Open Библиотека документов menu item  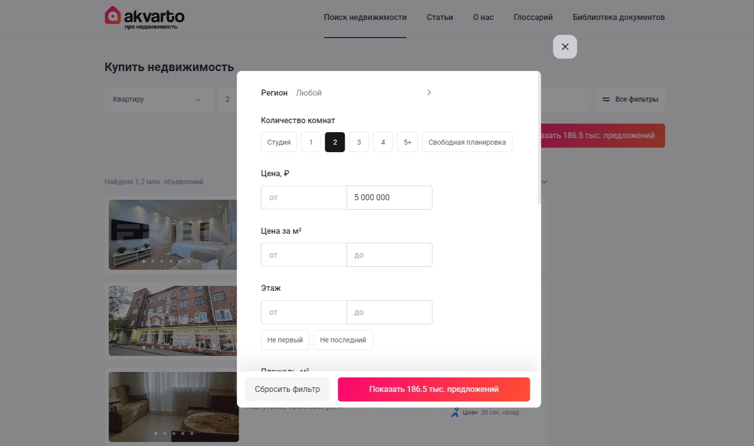pyautogui.click(x=619, y=18)
